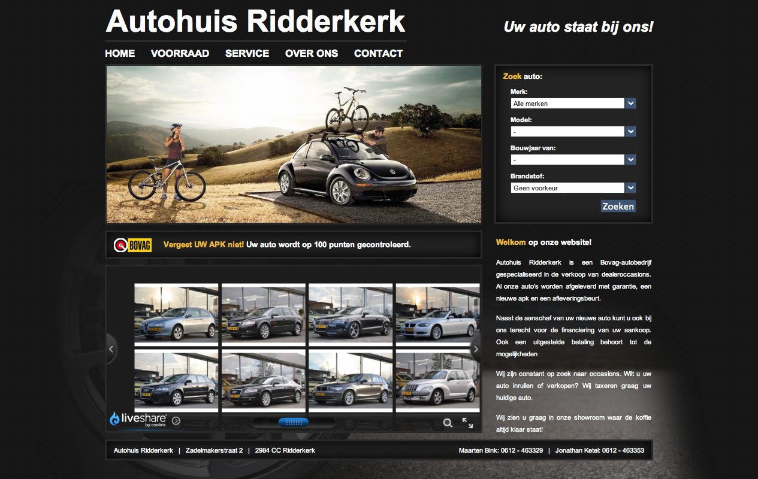Expand the Model dropdown
This screenshot has height=479, width=758.
573,131
